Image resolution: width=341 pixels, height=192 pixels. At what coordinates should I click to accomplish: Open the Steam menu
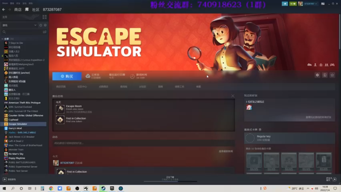tap(5, 3)
